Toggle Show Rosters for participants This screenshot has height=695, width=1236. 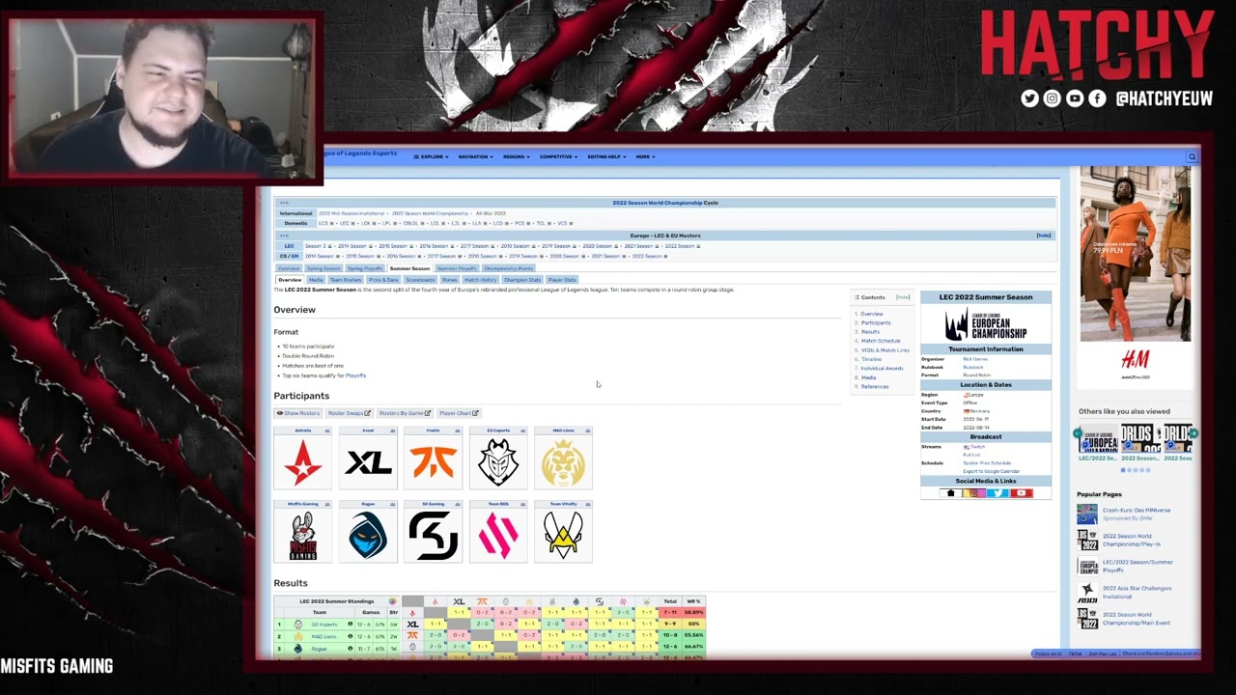(298, 413)
